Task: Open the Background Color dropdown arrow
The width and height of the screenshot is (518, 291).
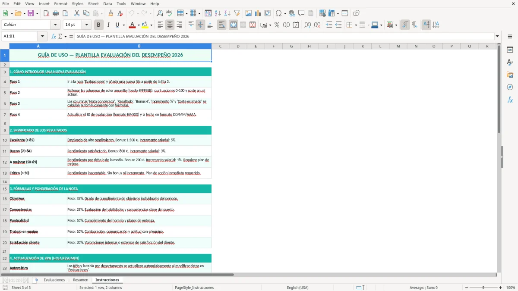Action: 151,25
